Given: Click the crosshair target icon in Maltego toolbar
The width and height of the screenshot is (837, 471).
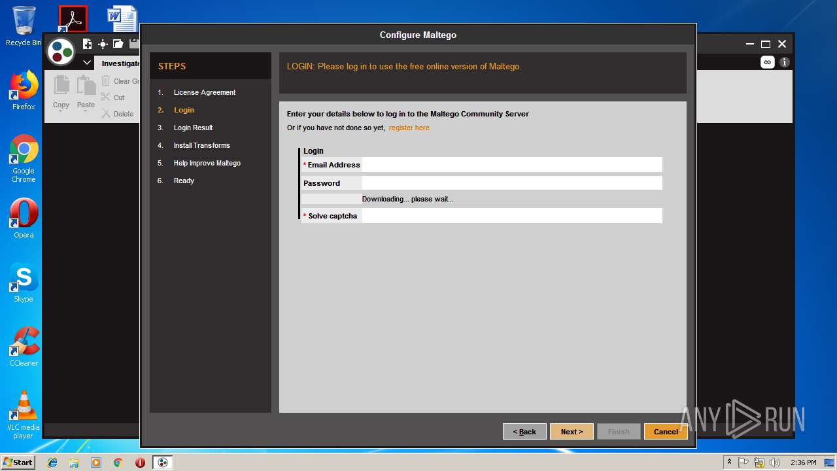Looking at the screenshot, I should point(103,44).
